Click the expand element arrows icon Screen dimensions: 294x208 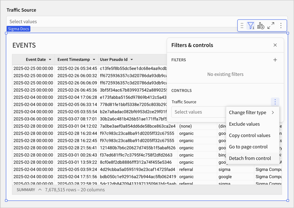pos(271,26)
